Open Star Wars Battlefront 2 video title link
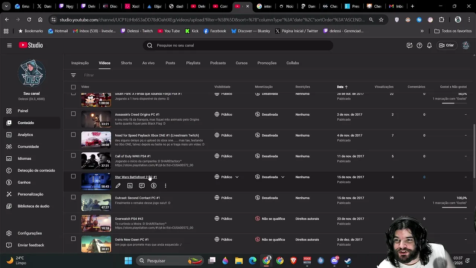Viewport: 476px width, 268px height. point(136,177)
